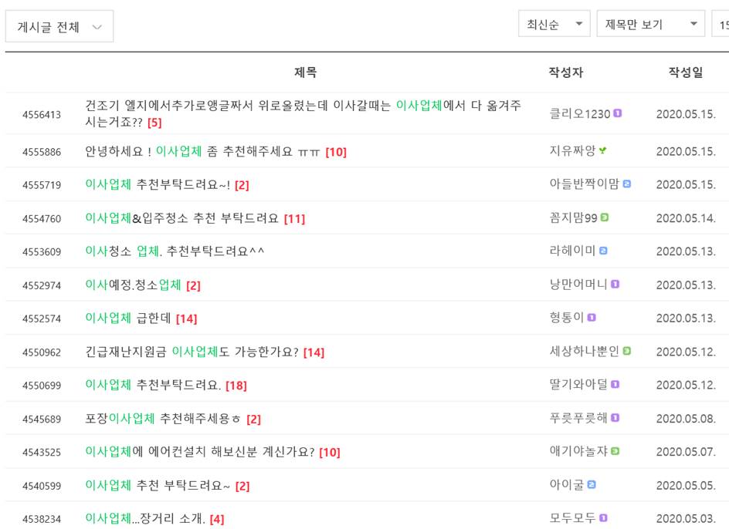Image resolution: width=729 pixels, height=529 pixels.
Task: Click author name 푸릇푸릇해
Action: [578, 419]
